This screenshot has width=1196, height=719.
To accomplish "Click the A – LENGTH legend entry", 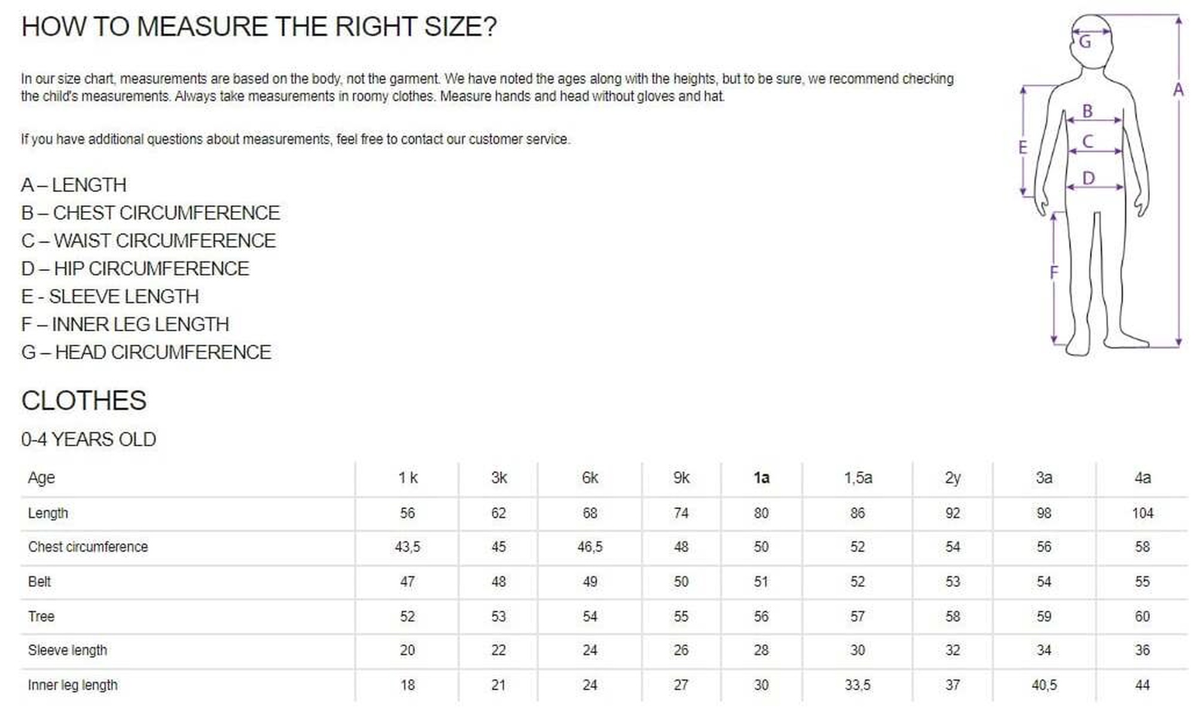I will point(74,185).
